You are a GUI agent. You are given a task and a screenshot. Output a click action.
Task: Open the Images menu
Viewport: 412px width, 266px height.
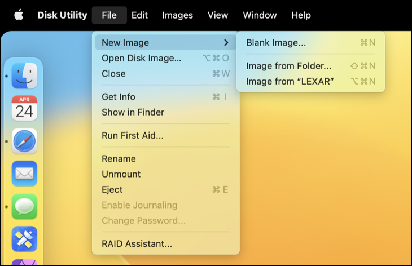click(178, 15)
